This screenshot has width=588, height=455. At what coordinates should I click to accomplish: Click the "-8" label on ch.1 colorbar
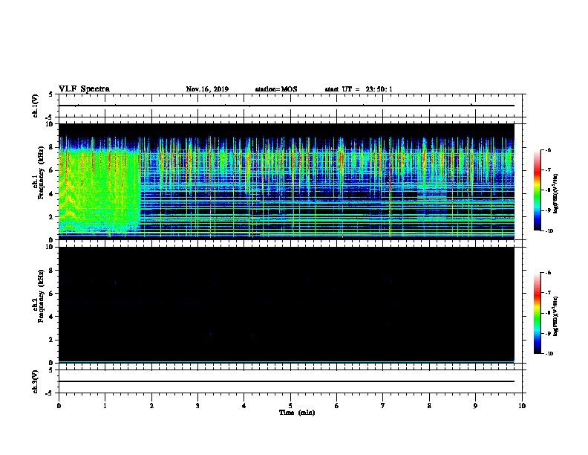548,190
